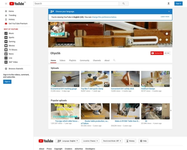Click the footer Developers link
Screen dimensions: 187x150
point(90,149)
